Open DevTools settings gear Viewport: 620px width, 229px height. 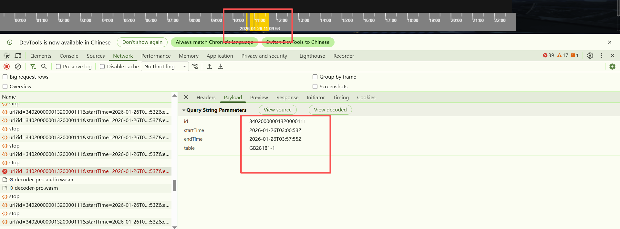click(x=590, y=55)
